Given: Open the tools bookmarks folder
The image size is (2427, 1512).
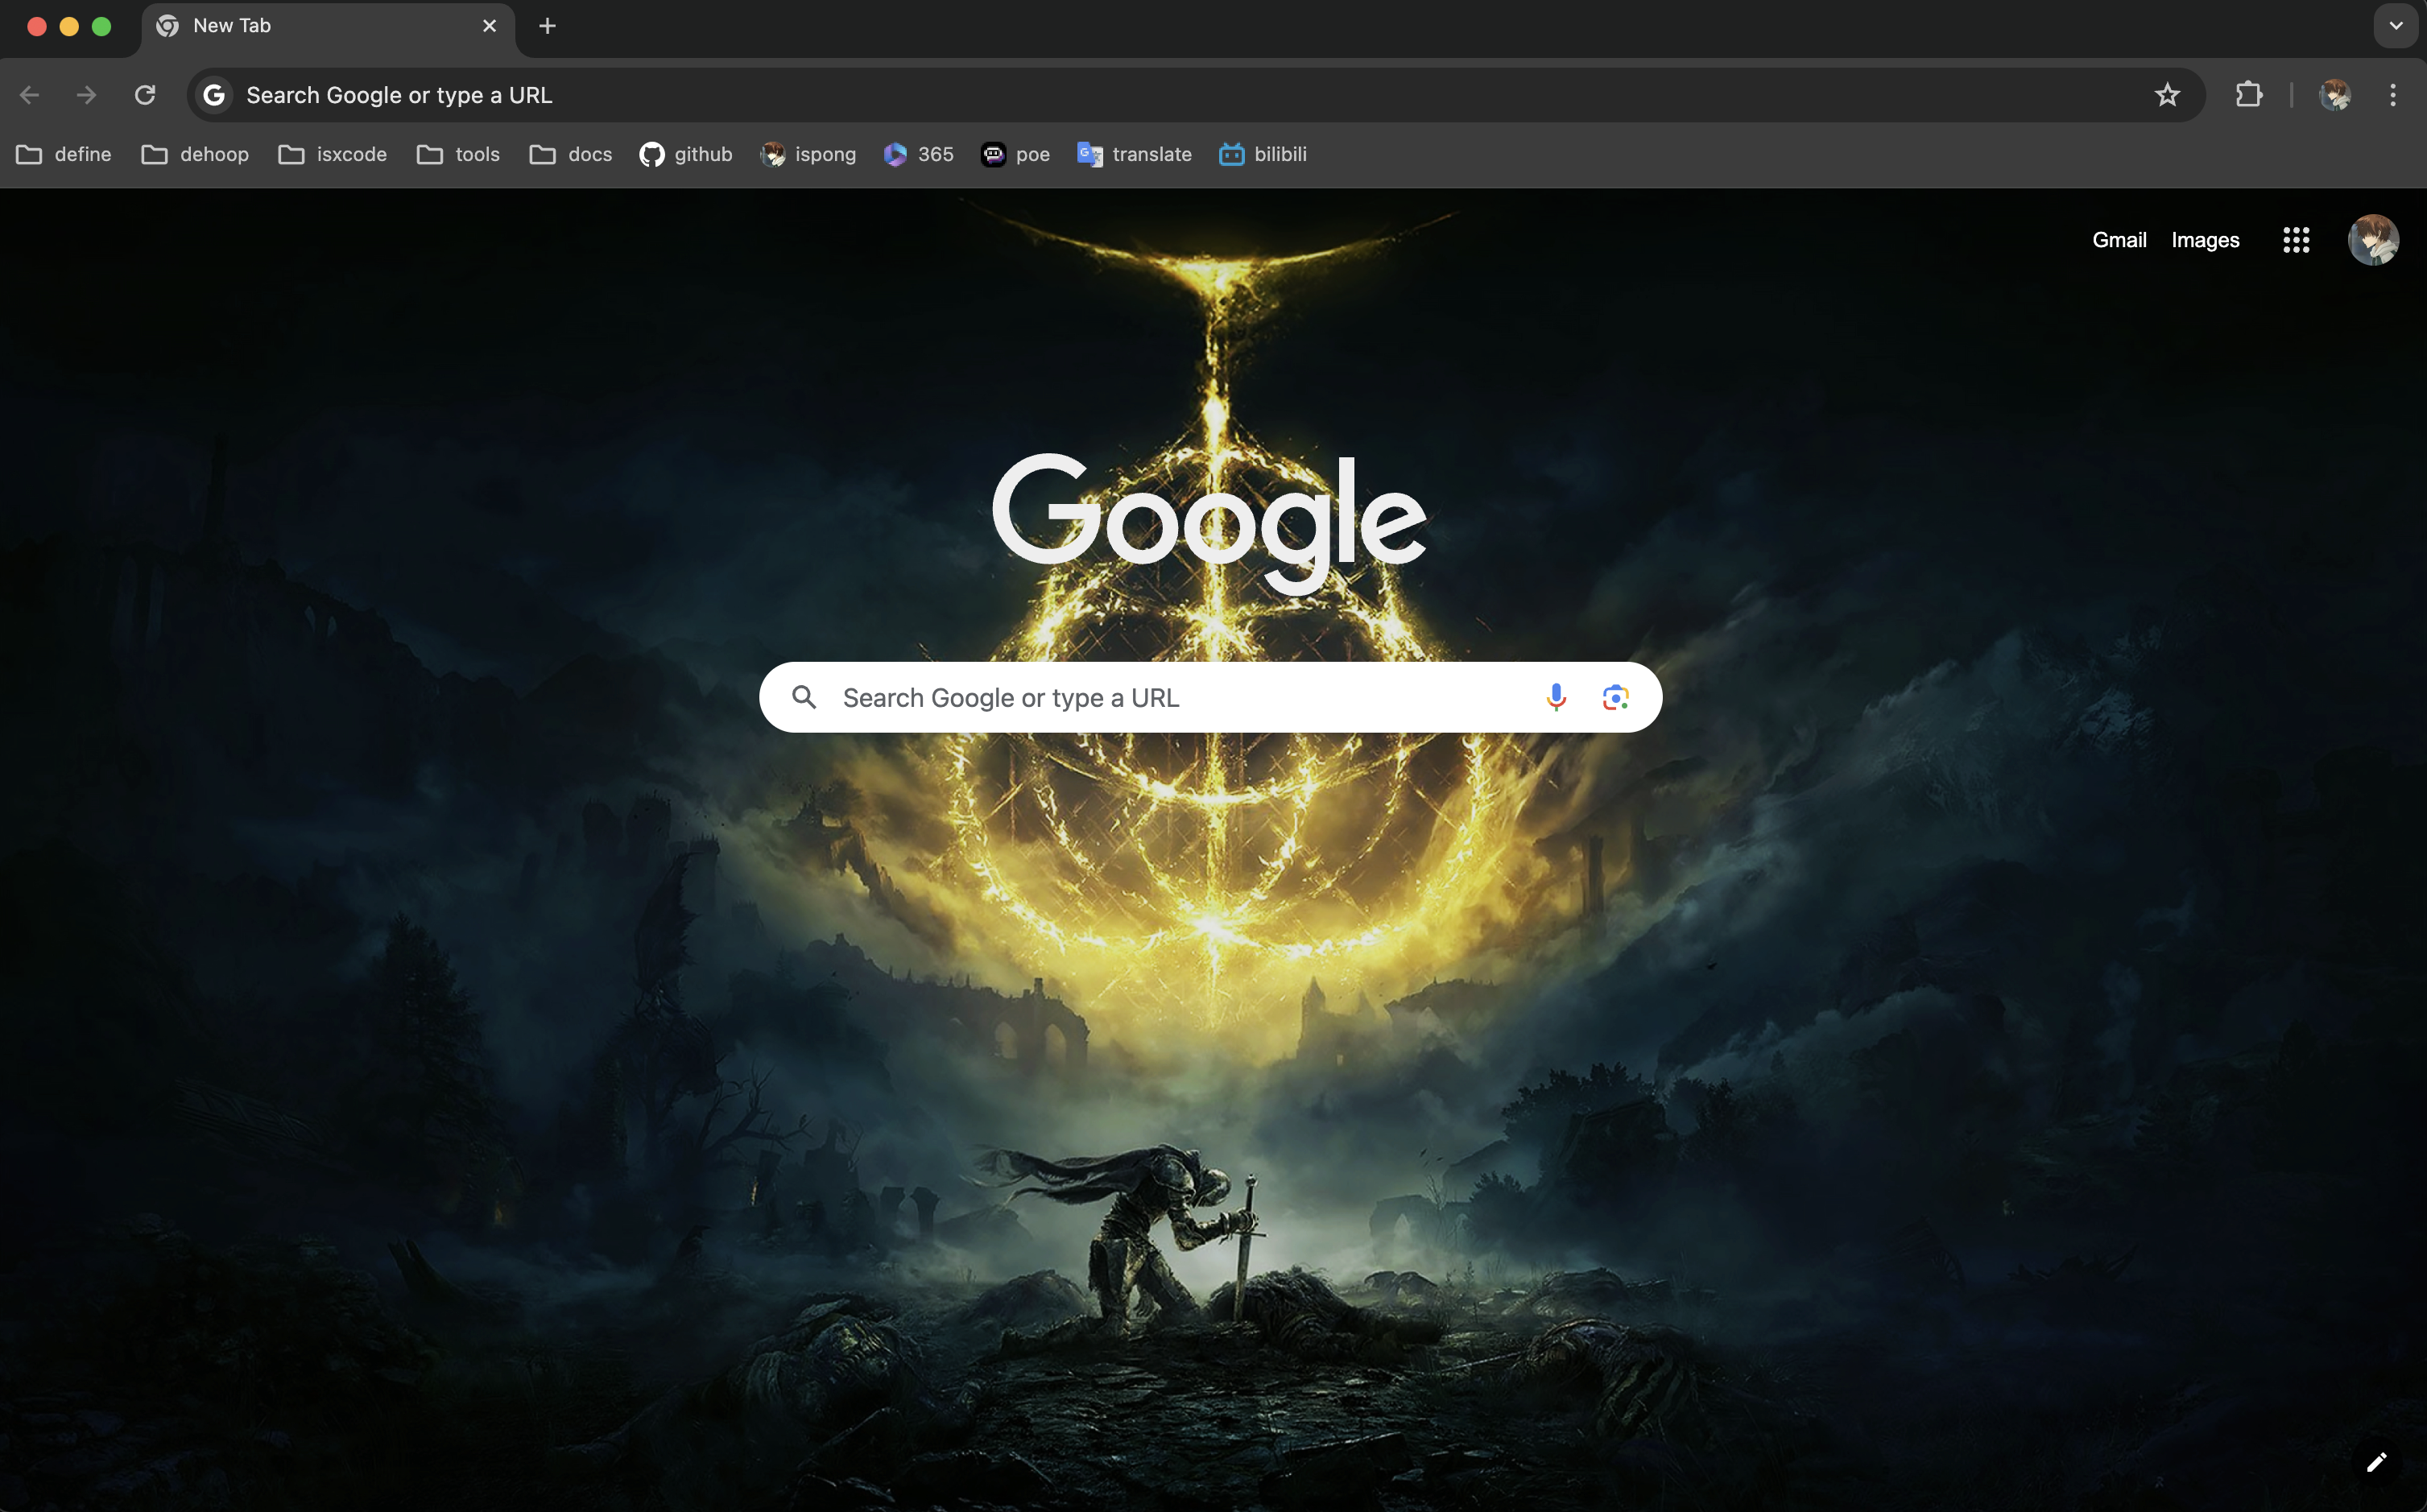Looking at the screenshot, I should 458,154.
